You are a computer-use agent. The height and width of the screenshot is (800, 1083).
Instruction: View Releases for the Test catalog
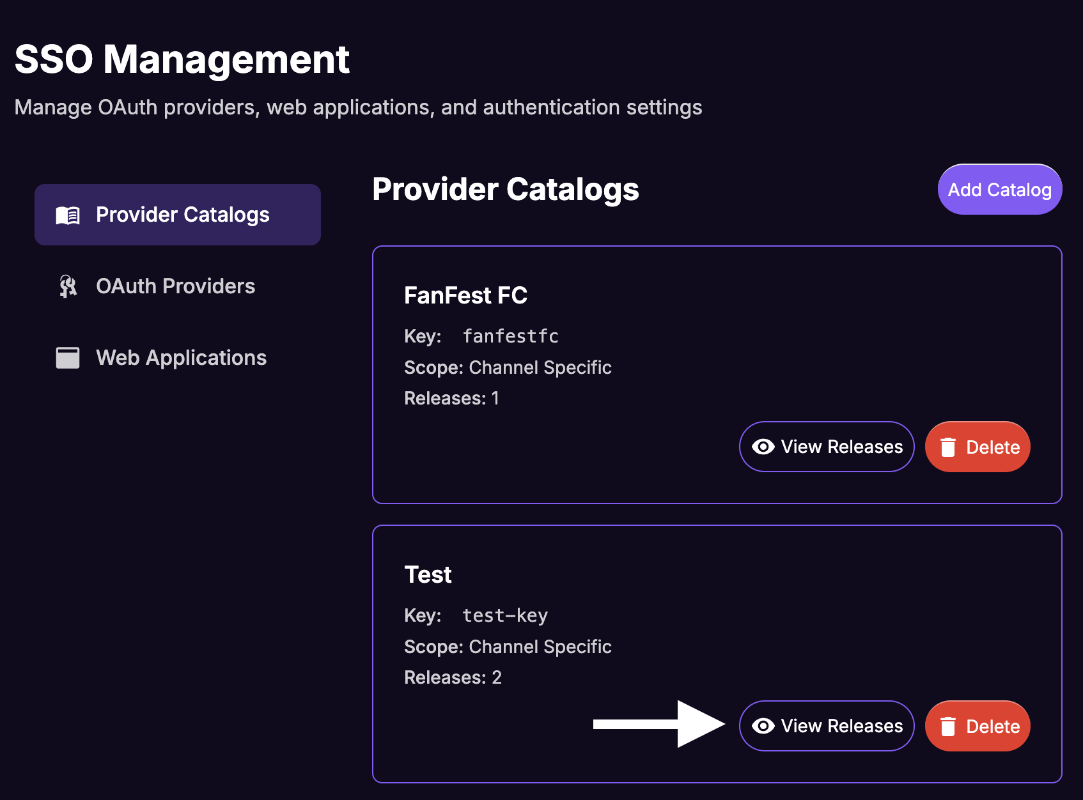pos(827,725)
